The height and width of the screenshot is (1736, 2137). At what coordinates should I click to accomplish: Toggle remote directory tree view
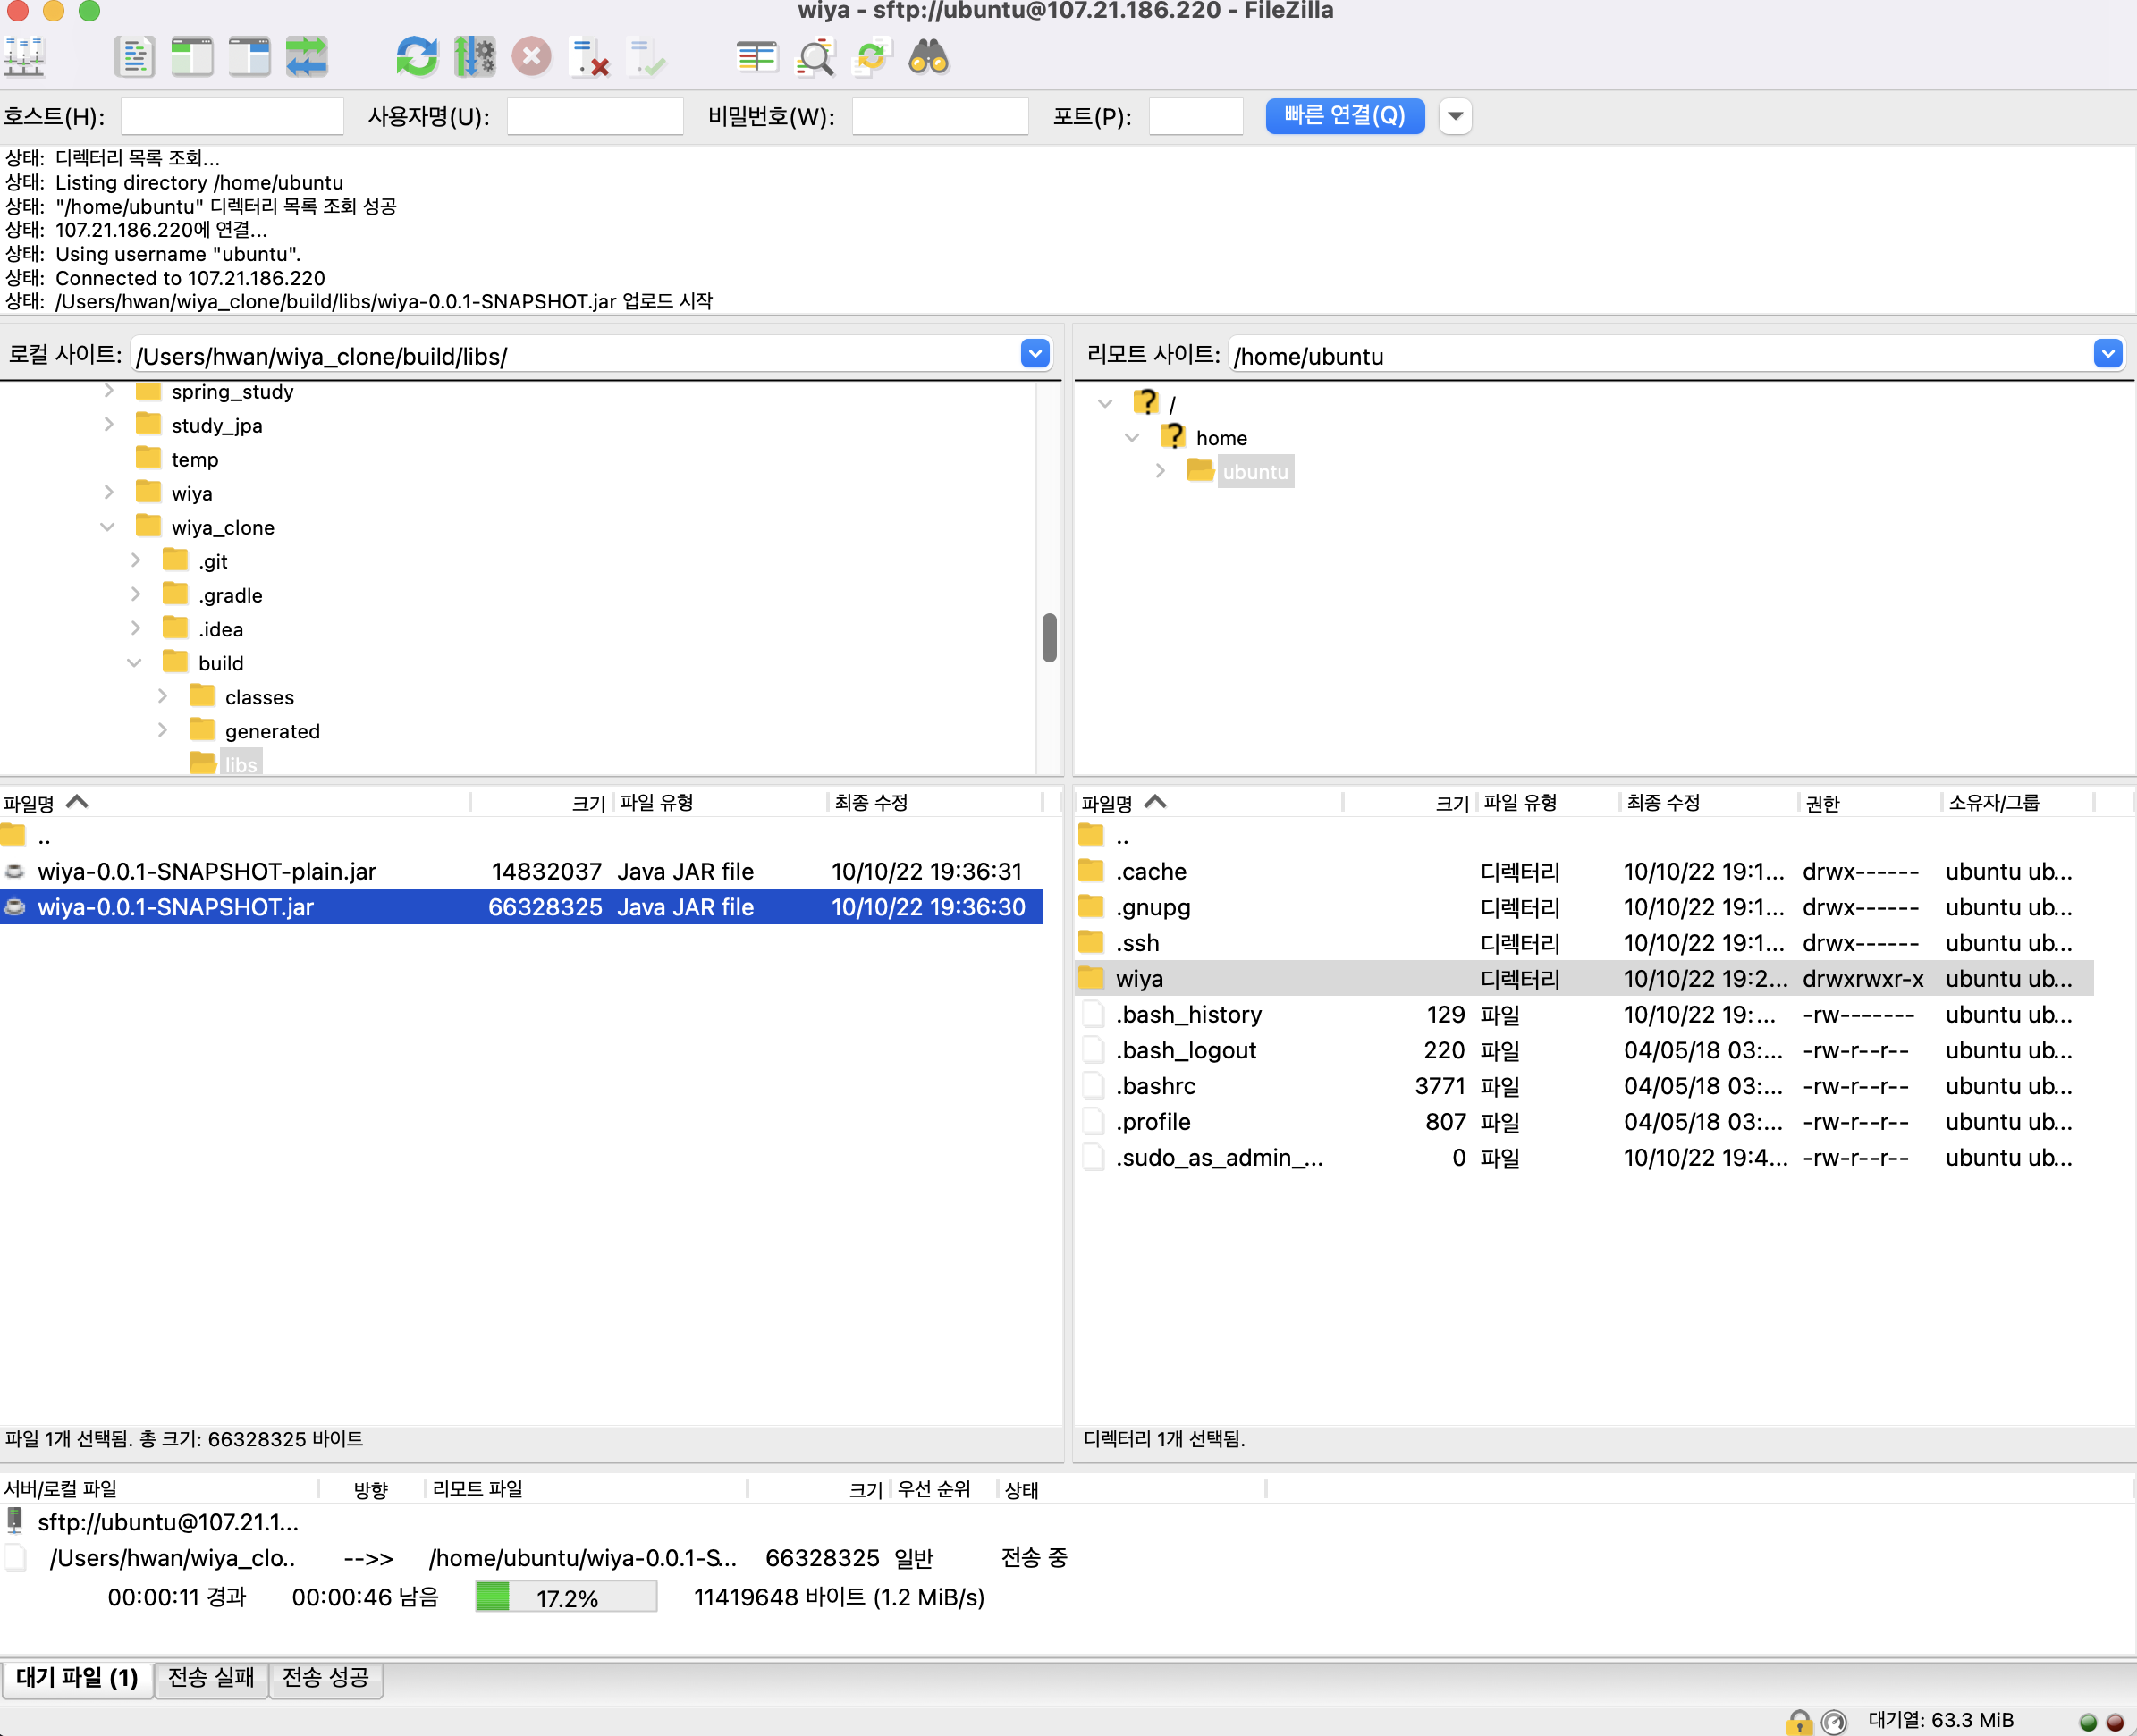(249, 57)
